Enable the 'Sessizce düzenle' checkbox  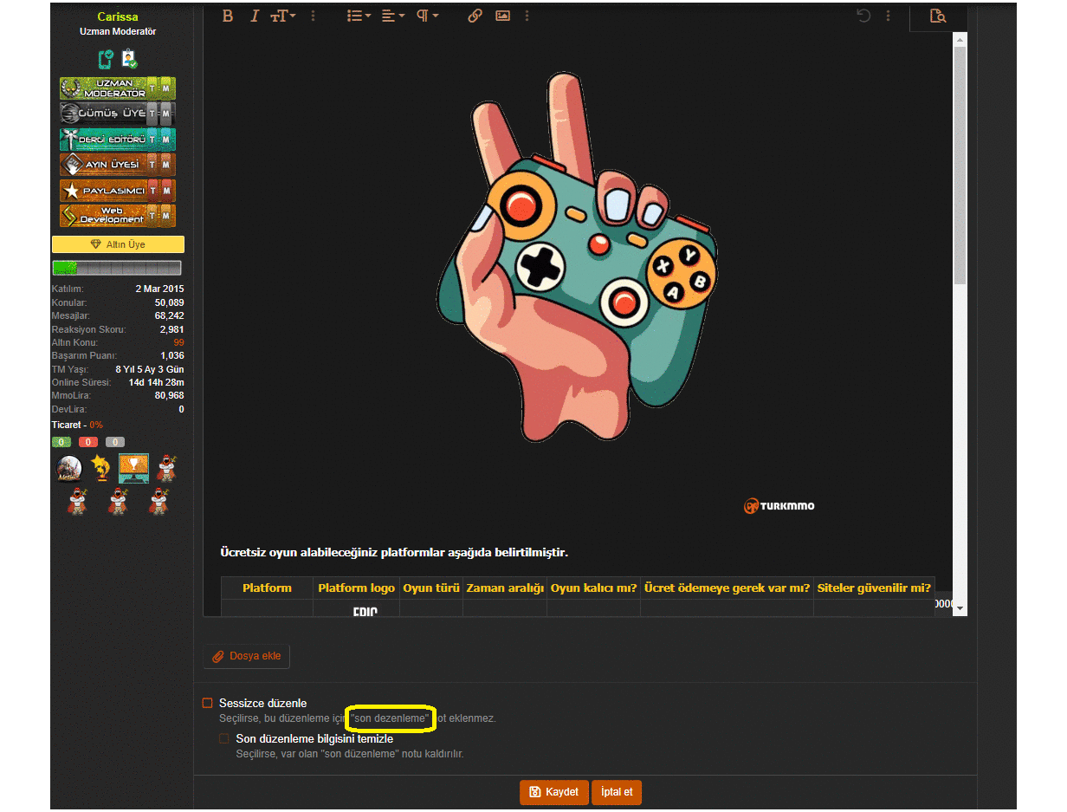(x=208, y=703)
